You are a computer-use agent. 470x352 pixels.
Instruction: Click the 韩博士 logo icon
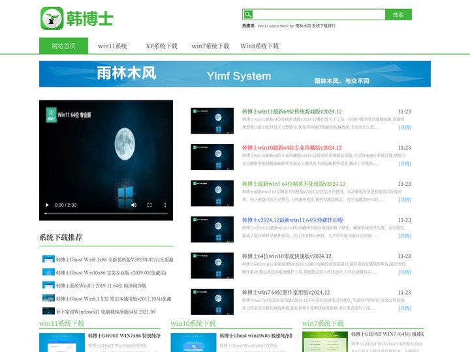click(52, 18)
